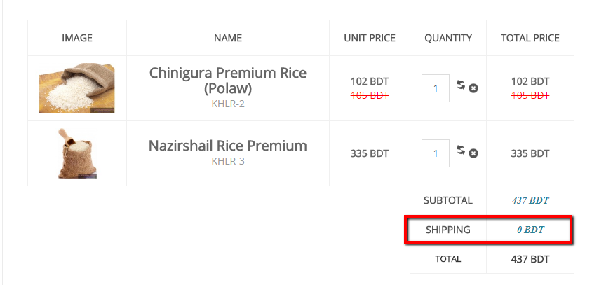Screen dimensions: 599x285
Task: Click the QUANTITY column header
Action: (x=448, y=38)
